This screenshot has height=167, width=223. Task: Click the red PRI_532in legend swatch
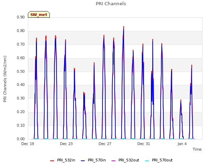(x=52, y=161)
